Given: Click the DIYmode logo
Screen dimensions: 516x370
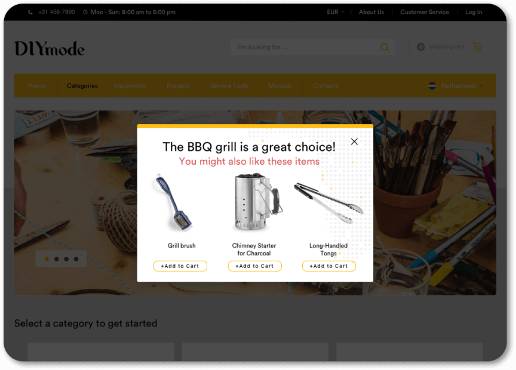Looking at the screenshot, I should (x=50, y=48).
